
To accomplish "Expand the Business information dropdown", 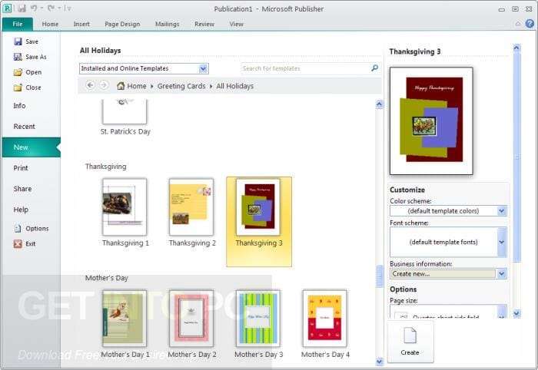I will (501, 273).
